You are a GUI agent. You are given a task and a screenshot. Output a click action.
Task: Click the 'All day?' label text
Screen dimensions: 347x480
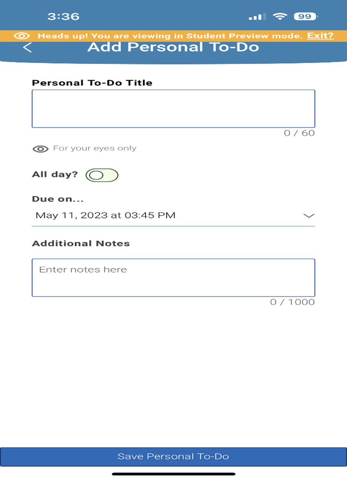[55, 175]
